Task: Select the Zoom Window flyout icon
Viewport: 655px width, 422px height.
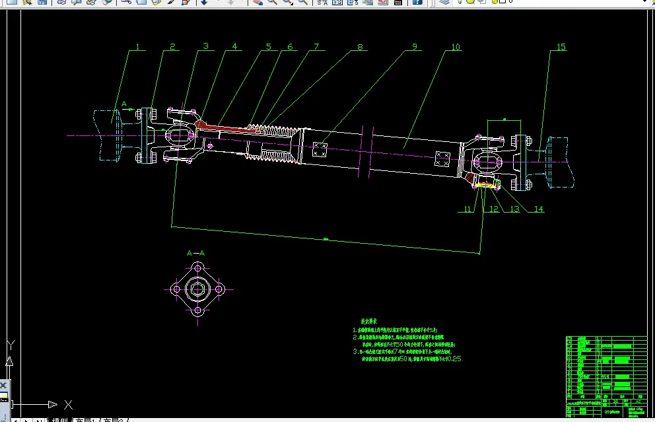Action: coord(288,2)
